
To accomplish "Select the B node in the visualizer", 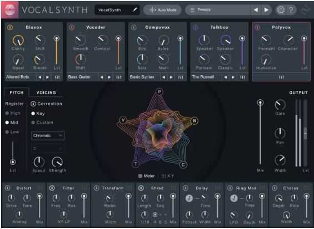I will point(195,120).
